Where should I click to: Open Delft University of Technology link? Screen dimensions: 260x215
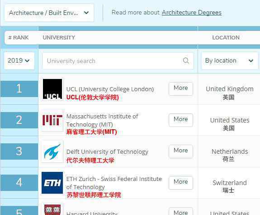point(107,152)
